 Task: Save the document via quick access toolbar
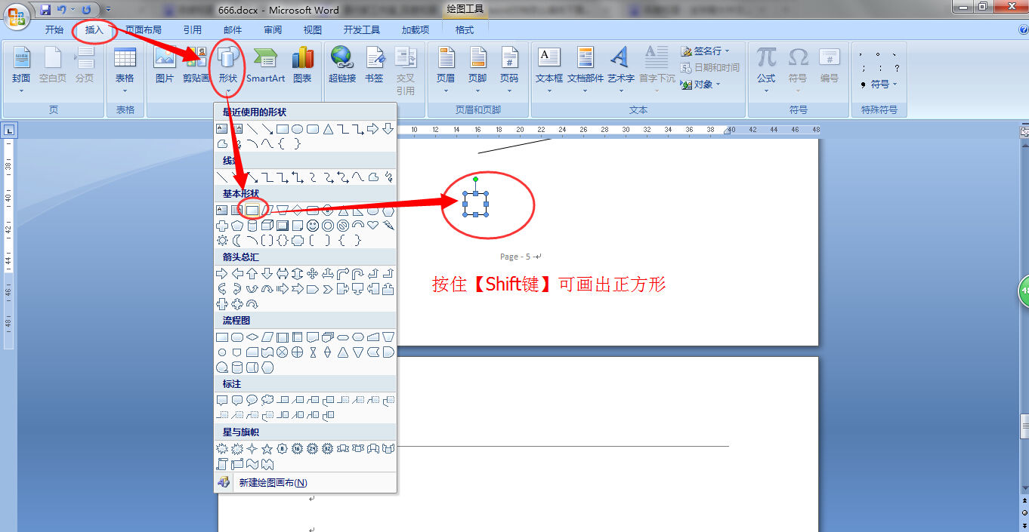(x=45, y=10)
